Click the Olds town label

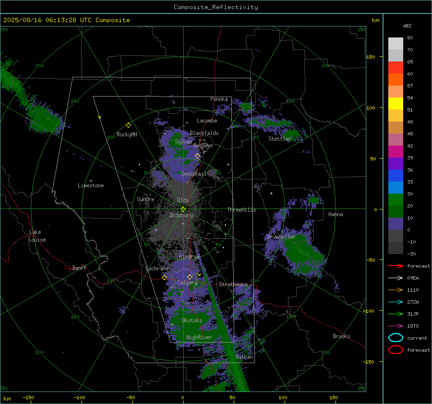point(183,200)
